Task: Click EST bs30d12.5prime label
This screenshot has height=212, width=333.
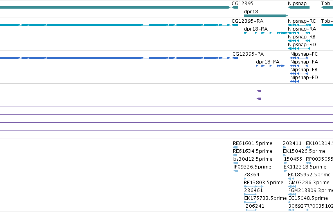Action: 253,159
